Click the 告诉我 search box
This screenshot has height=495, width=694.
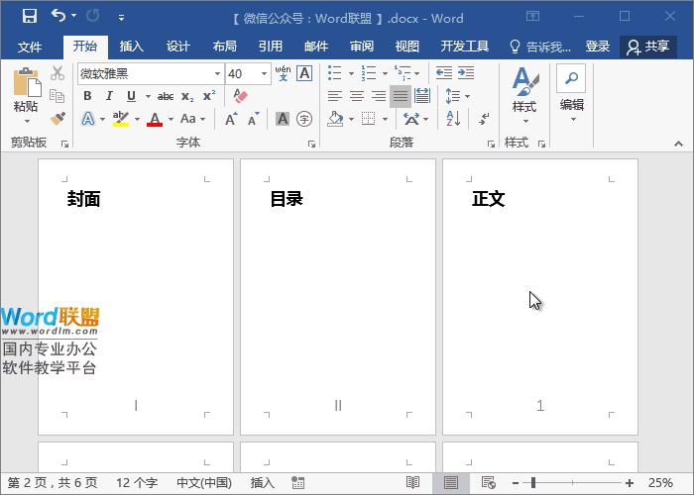pos(540,47)
